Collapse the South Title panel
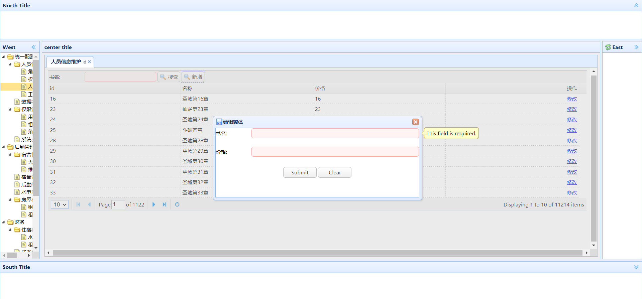The width and height of the screenshot is (642, 299). [x=636, y=267]
